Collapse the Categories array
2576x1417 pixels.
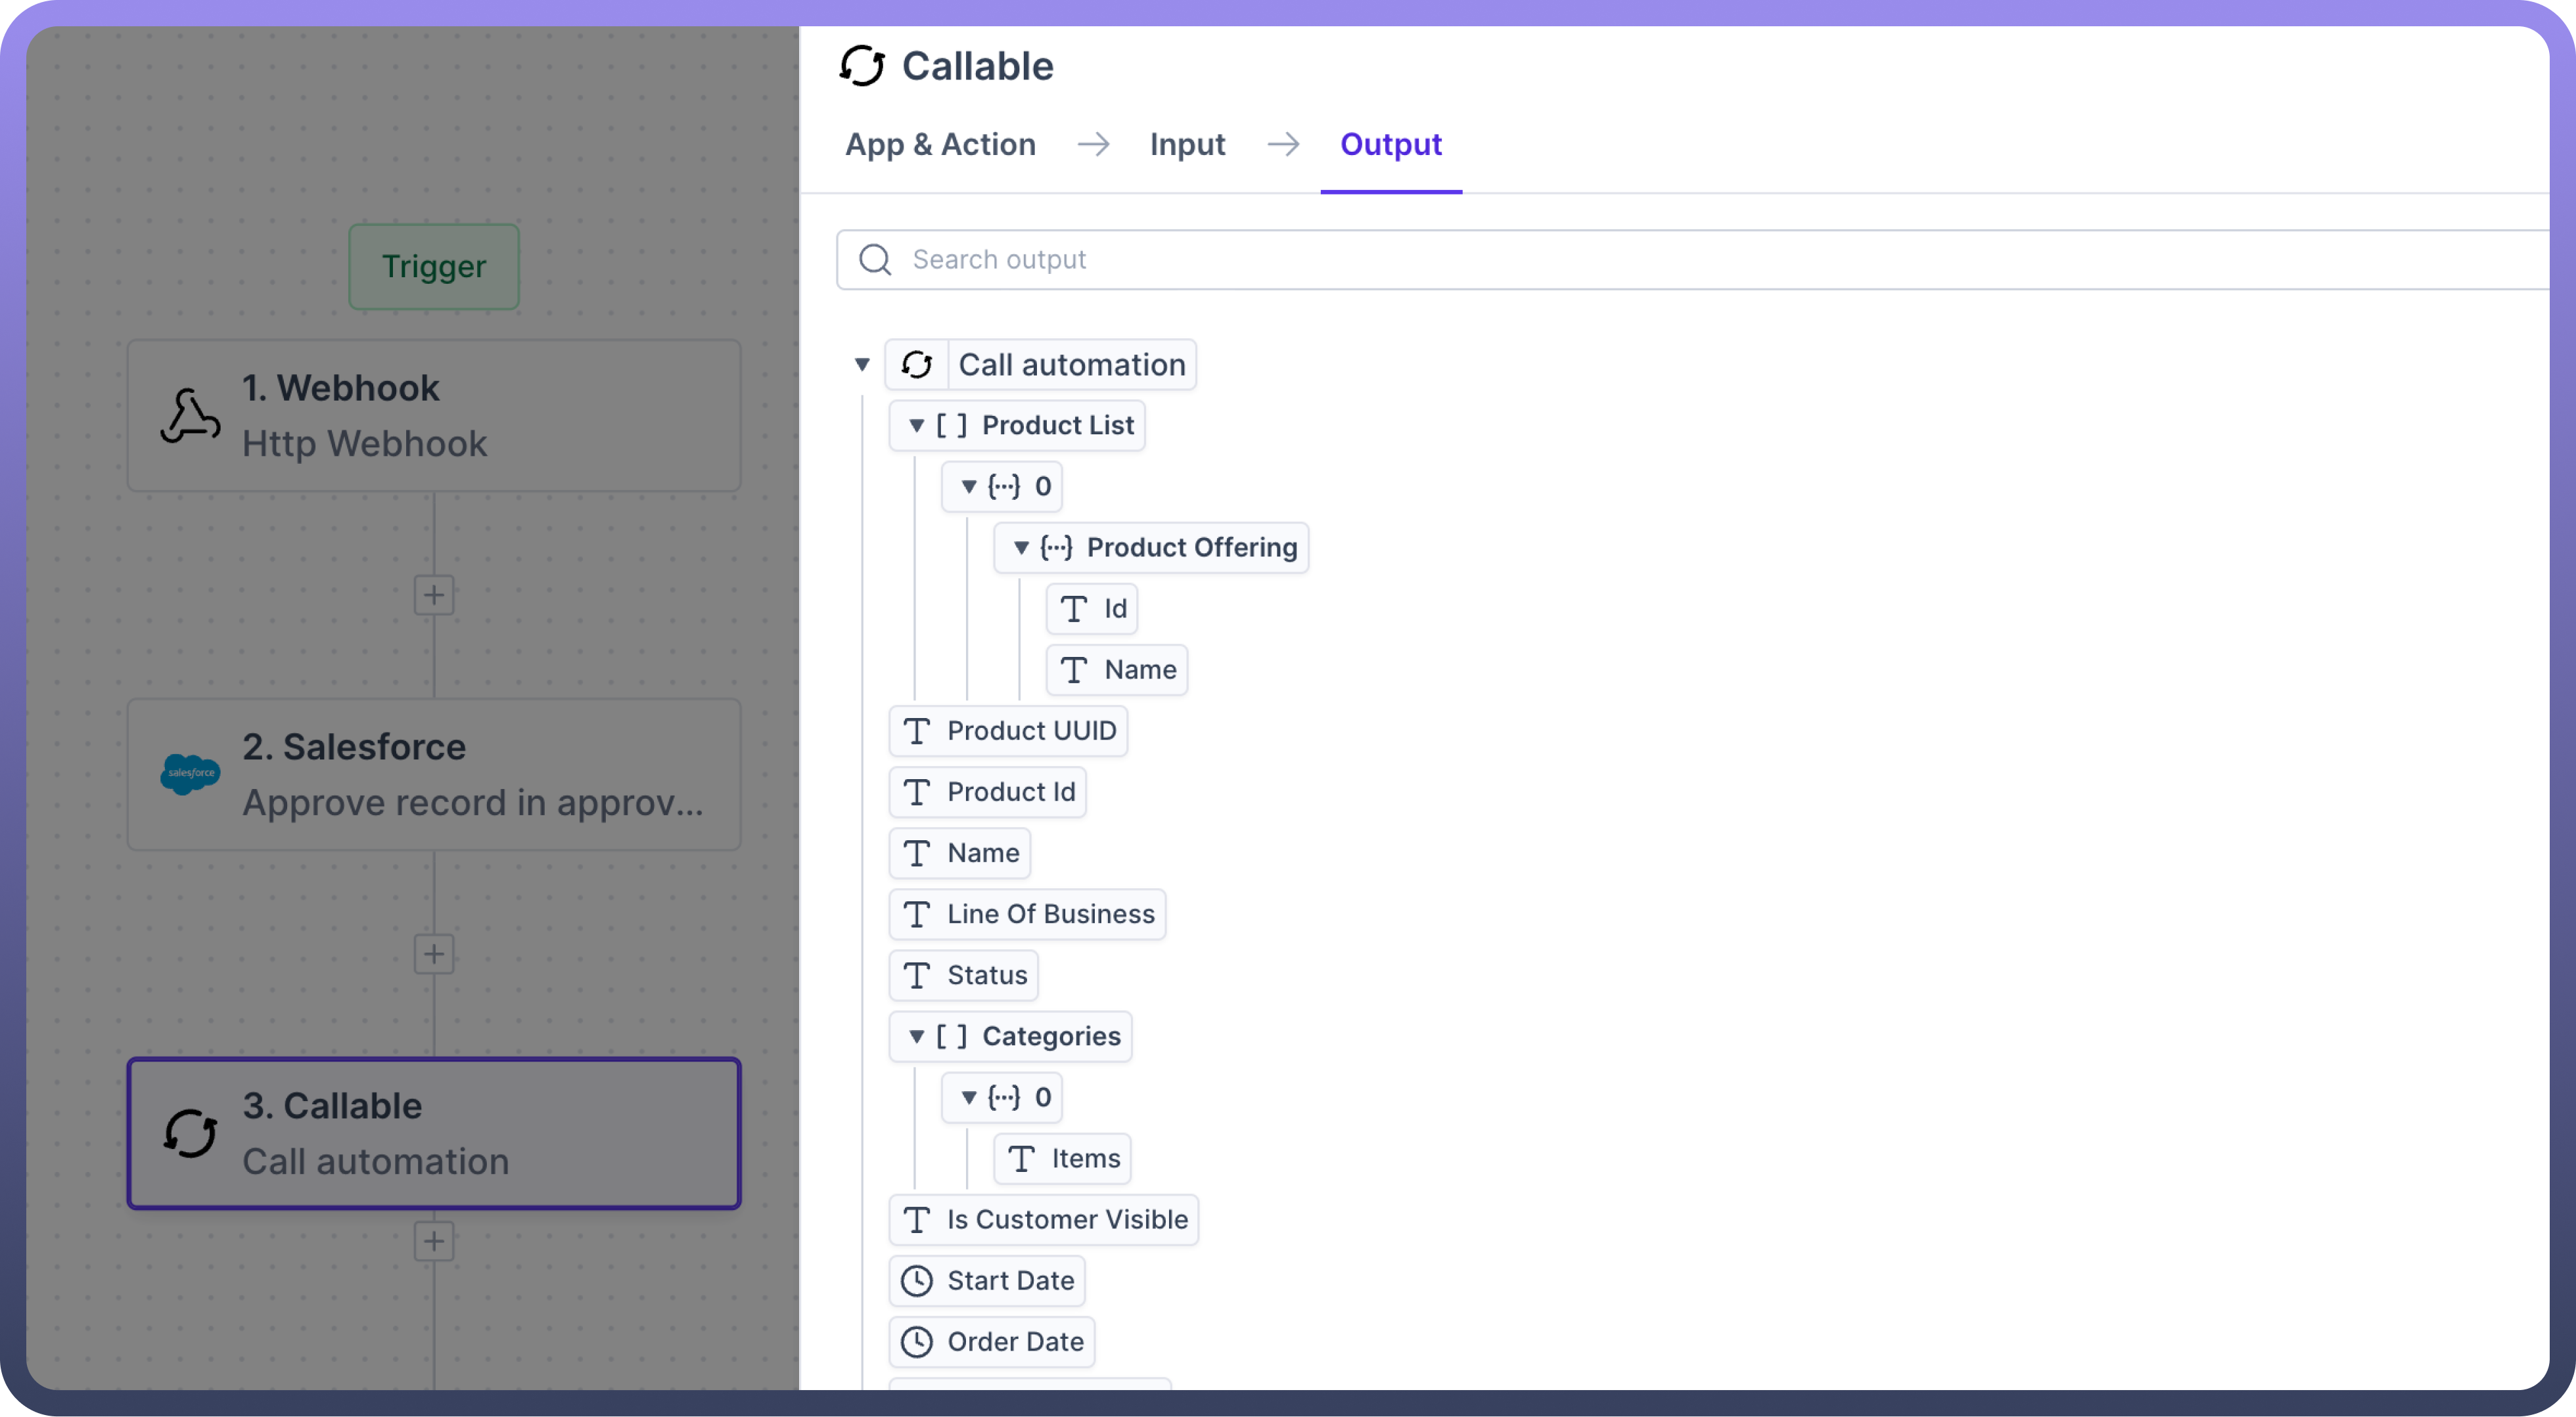click(x=916, y=1037)
